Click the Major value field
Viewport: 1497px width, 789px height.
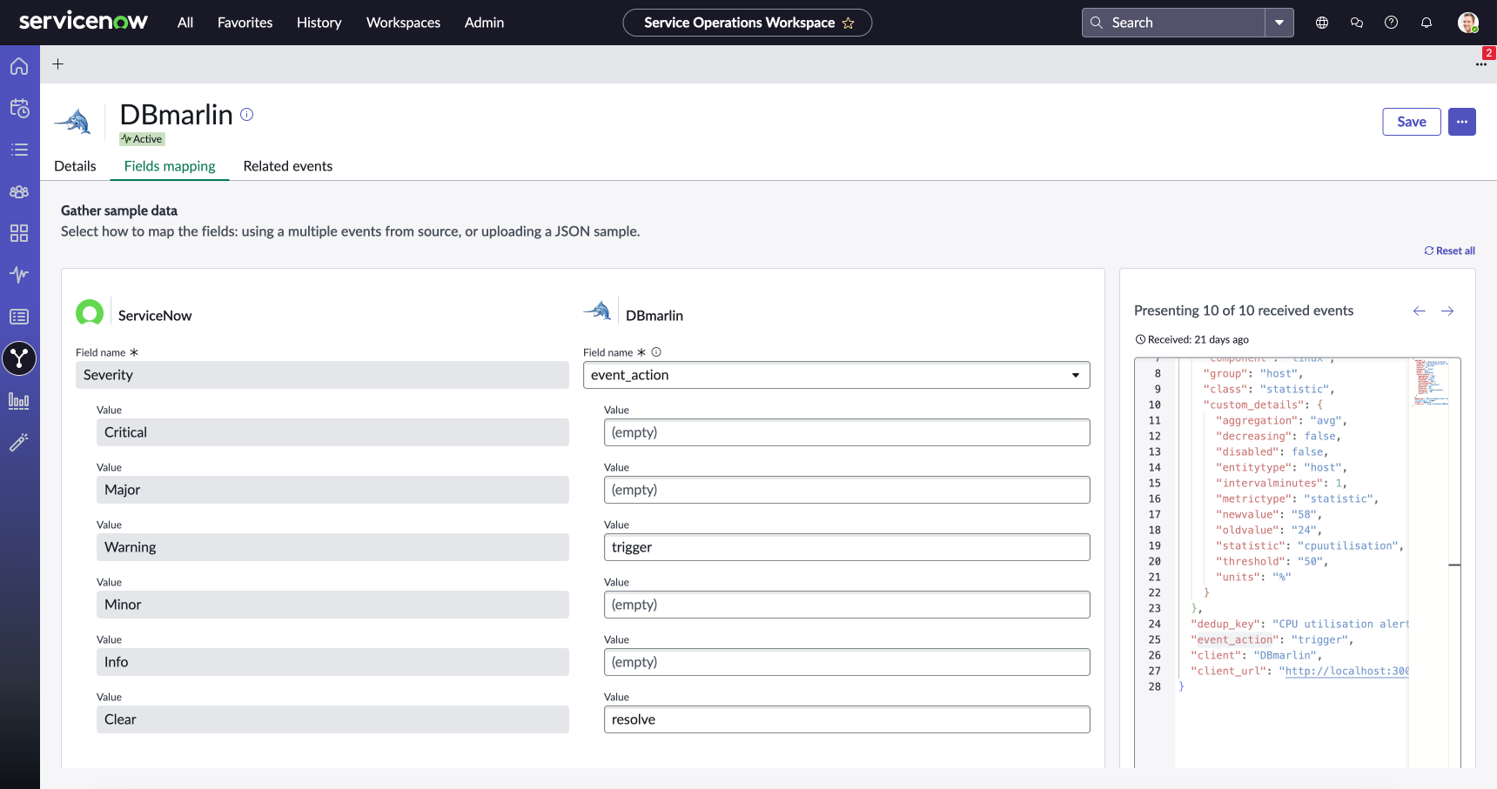(332, 490)
